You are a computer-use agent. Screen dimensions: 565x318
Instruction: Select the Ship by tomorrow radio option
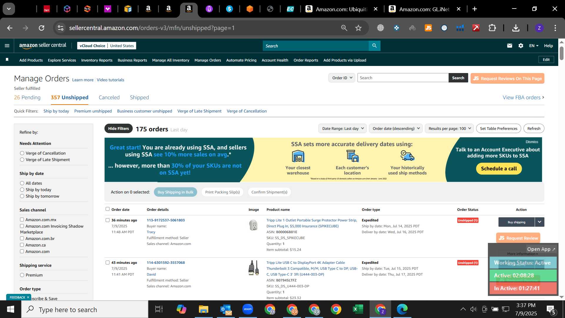tap(22, 196)
